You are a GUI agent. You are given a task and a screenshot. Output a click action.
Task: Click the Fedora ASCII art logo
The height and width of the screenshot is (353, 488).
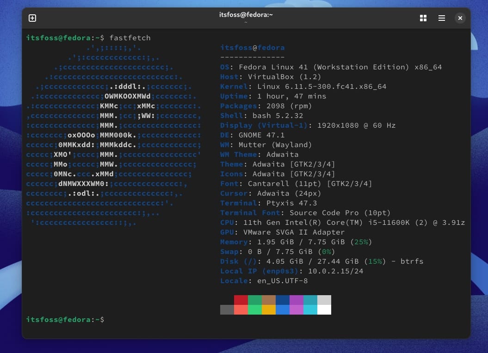(113, 135)
